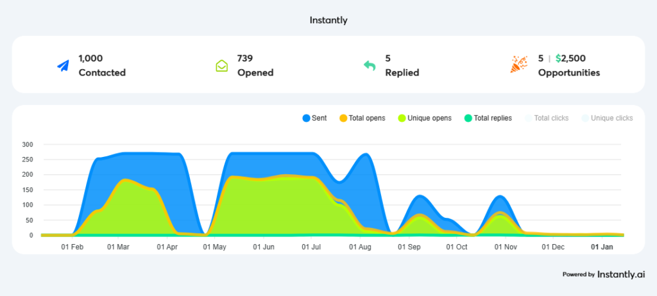Enable the Unique clicks series
Viewport: 657px width, 296px height.
point(607,118)
